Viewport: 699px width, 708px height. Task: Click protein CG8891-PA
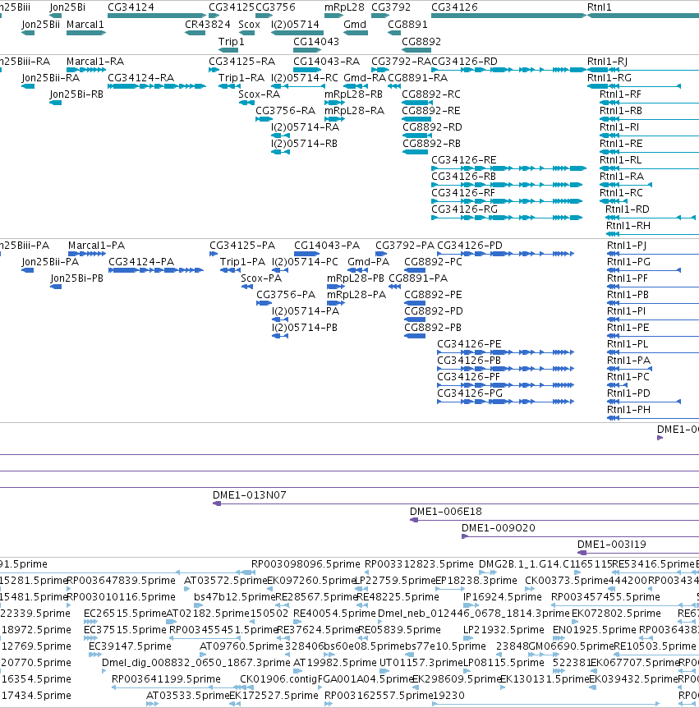(x=418, y=278)
